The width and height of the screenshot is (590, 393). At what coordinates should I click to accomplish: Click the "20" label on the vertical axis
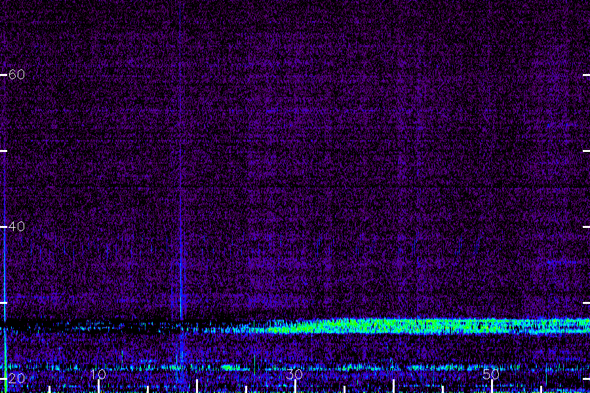pos(16,379)
